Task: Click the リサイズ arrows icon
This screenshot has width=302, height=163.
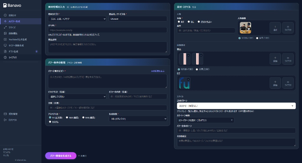Action: click(x=5, y=27)
